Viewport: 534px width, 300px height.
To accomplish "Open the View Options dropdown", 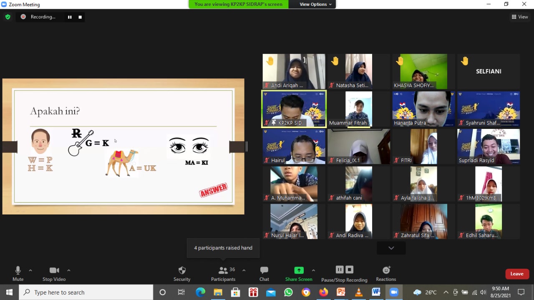I will point(315,4).
